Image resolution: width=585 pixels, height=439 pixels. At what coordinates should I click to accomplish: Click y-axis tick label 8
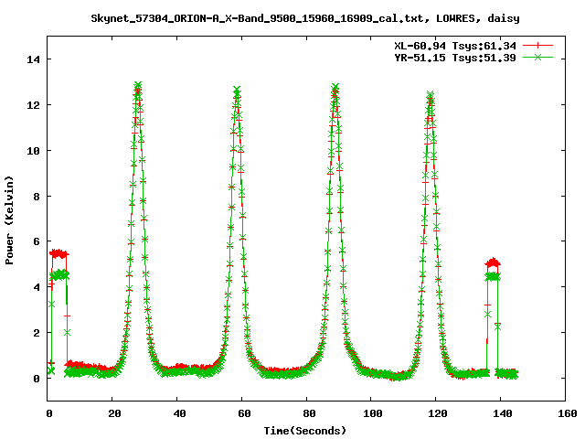(37, 197)
